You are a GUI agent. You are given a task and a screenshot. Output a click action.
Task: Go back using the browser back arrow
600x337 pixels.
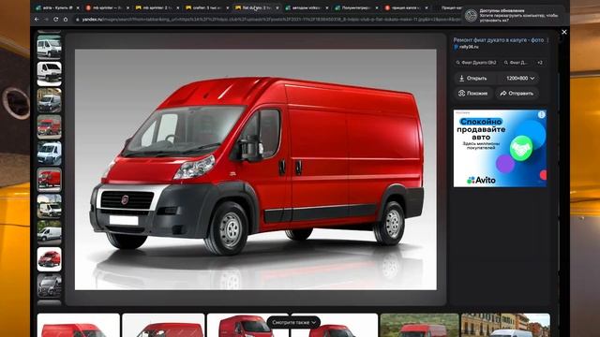pyautogui.click(x=37, y=19)
